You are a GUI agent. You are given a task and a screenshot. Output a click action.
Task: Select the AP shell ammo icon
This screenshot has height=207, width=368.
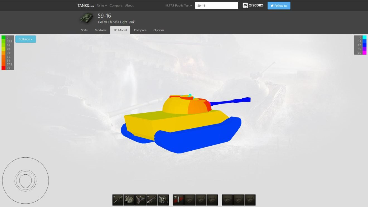pyautogui.click(x=178, y=200)
